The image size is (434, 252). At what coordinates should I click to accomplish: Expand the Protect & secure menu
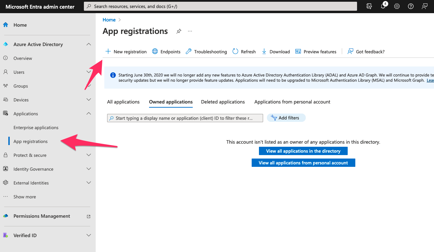(89, 155)
